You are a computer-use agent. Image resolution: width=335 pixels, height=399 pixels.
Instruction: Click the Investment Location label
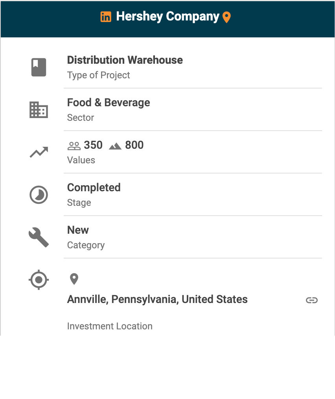pos(110,326)
